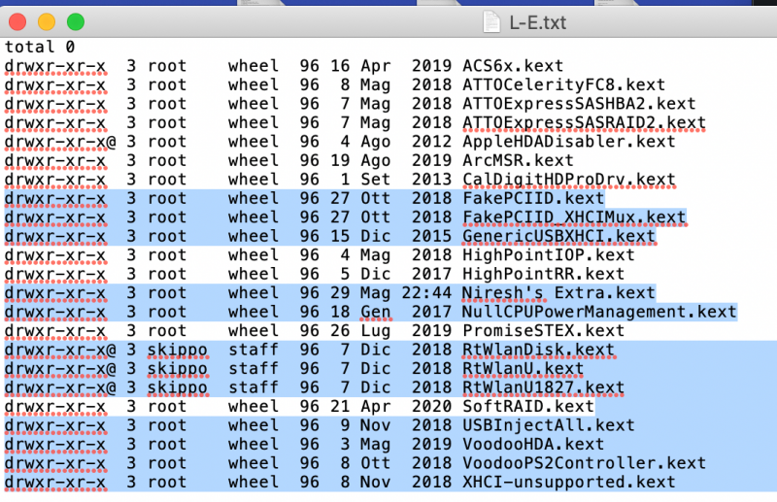Click year 2015 in GenericUSBXHCI row
The height and width of the screenshot is (502, 777).
point(431,236)
